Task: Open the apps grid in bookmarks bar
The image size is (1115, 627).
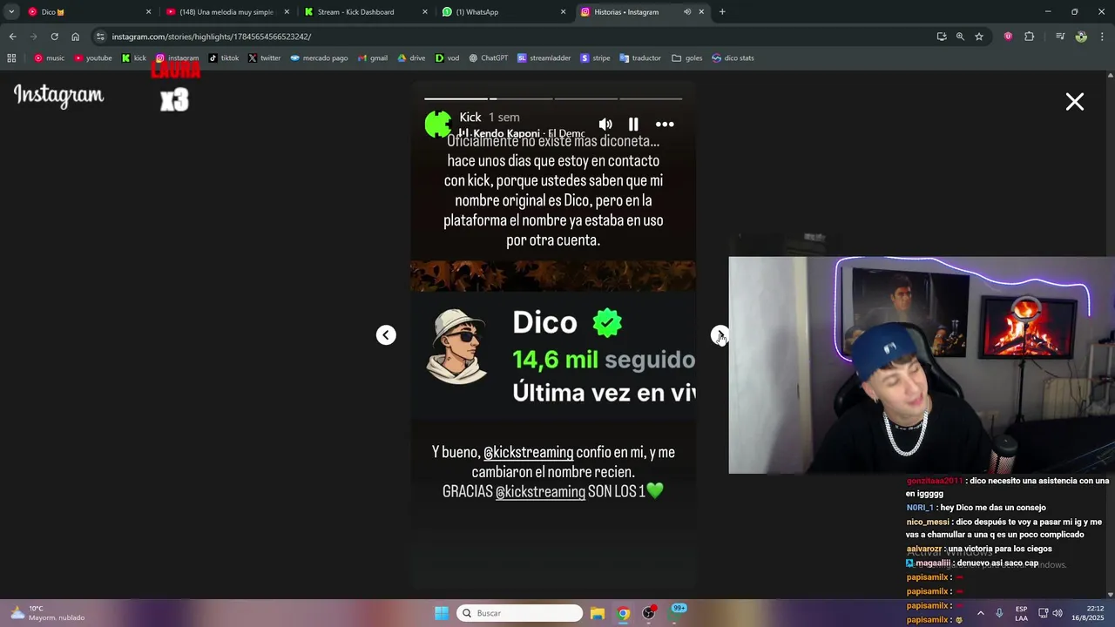Action: coord(11,58)
